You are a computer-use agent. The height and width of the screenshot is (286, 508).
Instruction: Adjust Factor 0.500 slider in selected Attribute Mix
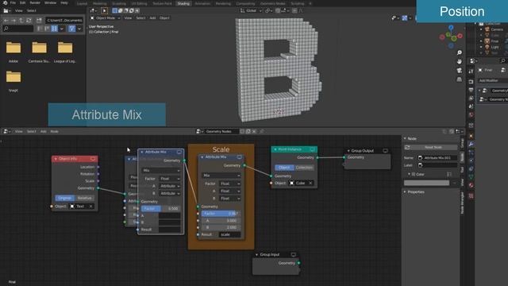coord(160,208)
